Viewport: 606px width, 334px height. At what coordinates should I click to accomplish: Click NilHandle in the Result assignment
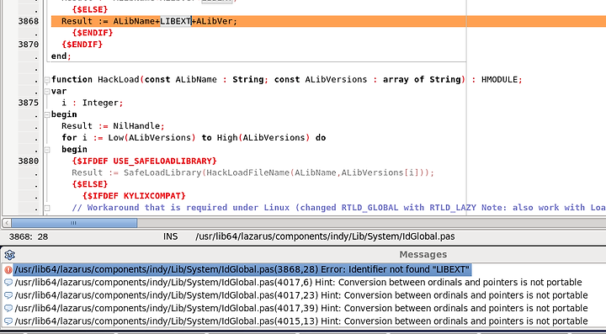click(136, 126)
